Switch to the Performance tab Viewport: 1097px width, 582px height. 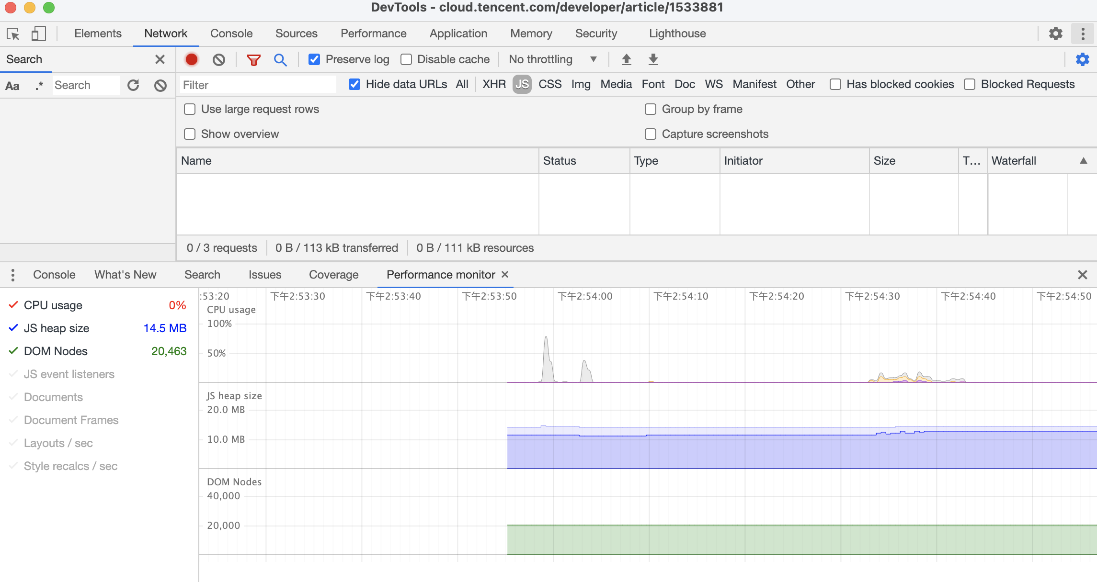coord(373,34)
